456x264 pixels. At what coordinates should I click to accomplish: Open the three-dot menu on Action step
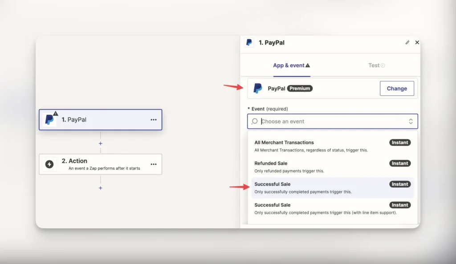pos(154,164)
